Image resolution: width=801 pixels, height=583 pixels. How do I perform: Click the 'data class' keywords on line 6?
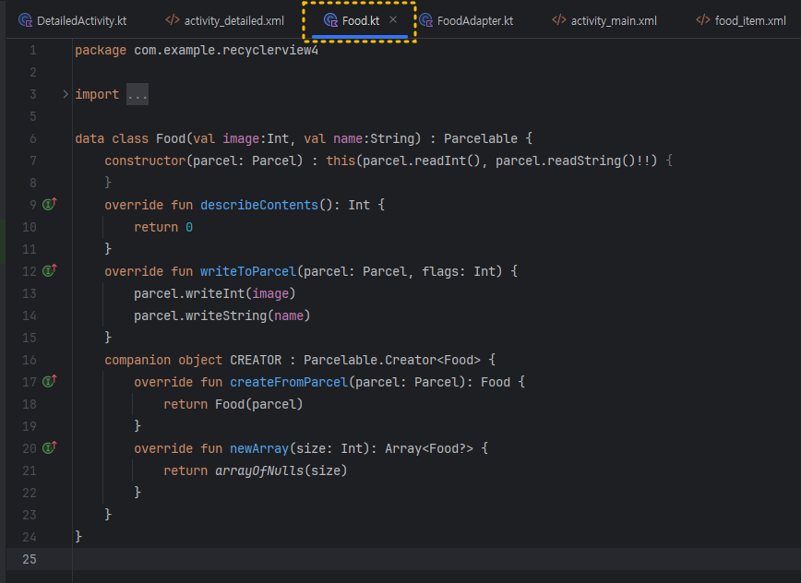tap(112, 139)
